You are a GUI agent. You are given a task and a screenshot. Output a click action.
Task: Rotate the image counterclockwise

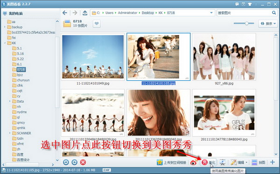66,162
